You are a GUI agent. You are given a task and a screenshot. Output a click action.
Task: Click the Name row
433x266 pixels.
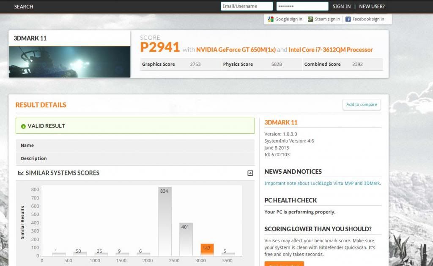(135, 145)
